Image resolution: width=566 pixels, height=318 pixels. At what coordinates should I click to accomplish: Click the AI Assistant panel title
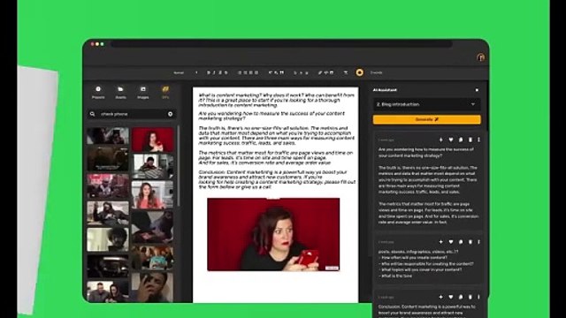click(385, 90)
